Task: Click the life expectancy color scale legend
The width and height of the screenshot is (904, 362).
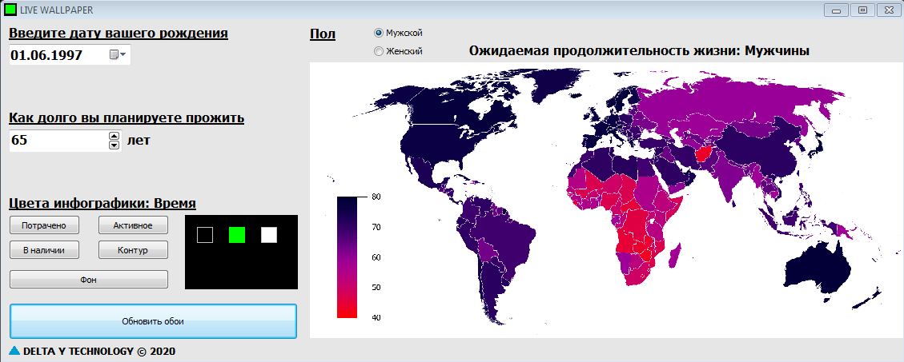Action: (x=347, y=257)
